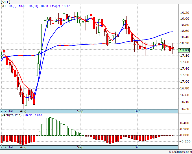Click the 0.400 MACD axis label

point(185,123)
